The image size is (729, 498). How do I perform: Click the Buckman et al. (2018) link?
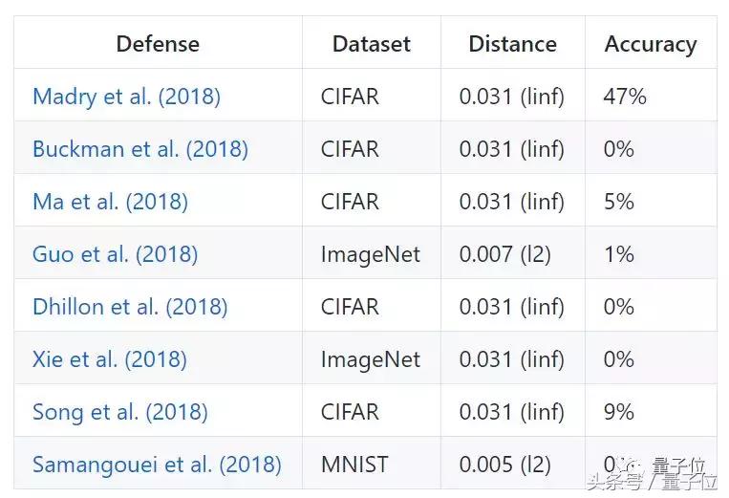(139, 149)
